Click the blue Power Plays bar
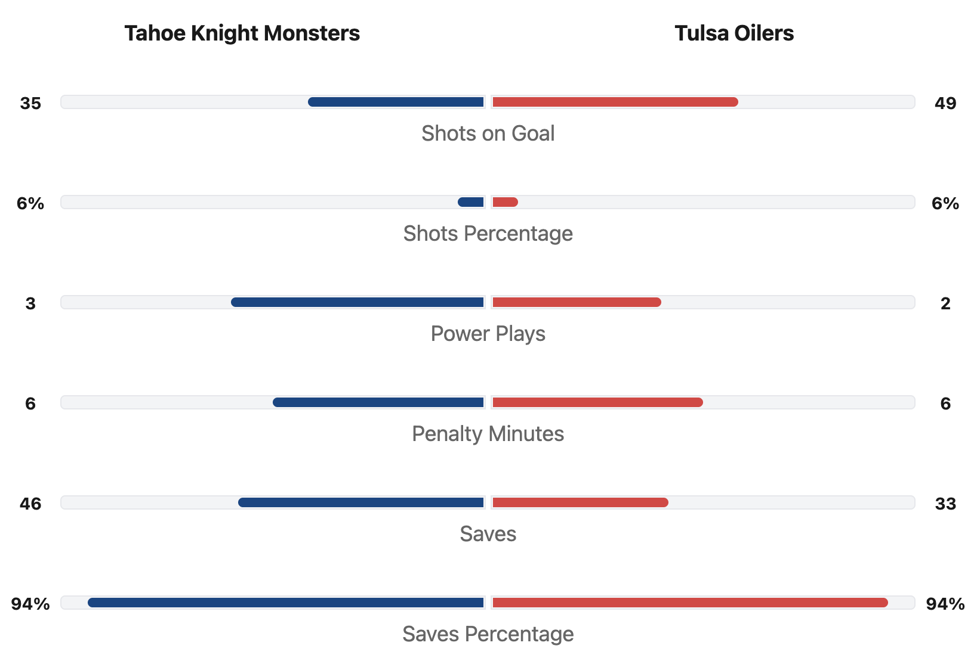This screenshot has width=977, height=658. click(x=357, y=302)
